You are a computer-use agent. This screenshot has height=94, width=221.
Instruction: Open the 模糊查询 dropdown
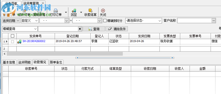(x=35, y=29)
